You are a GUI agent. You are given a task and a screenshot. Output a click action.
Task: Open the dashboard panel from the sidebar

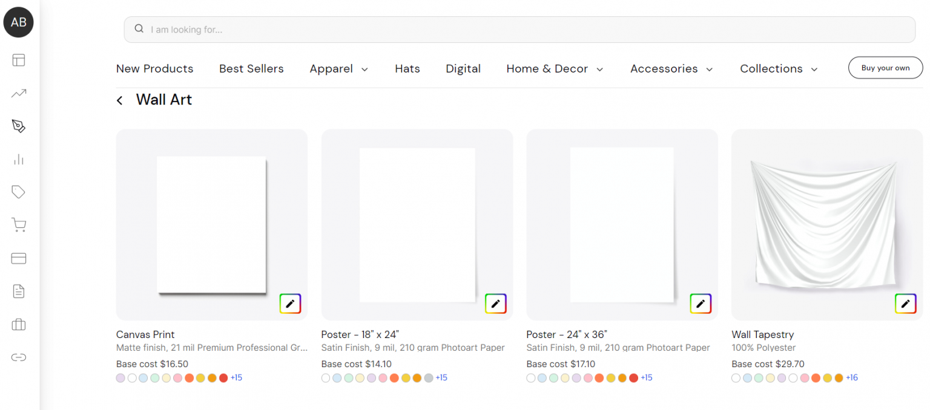point(18,60)
